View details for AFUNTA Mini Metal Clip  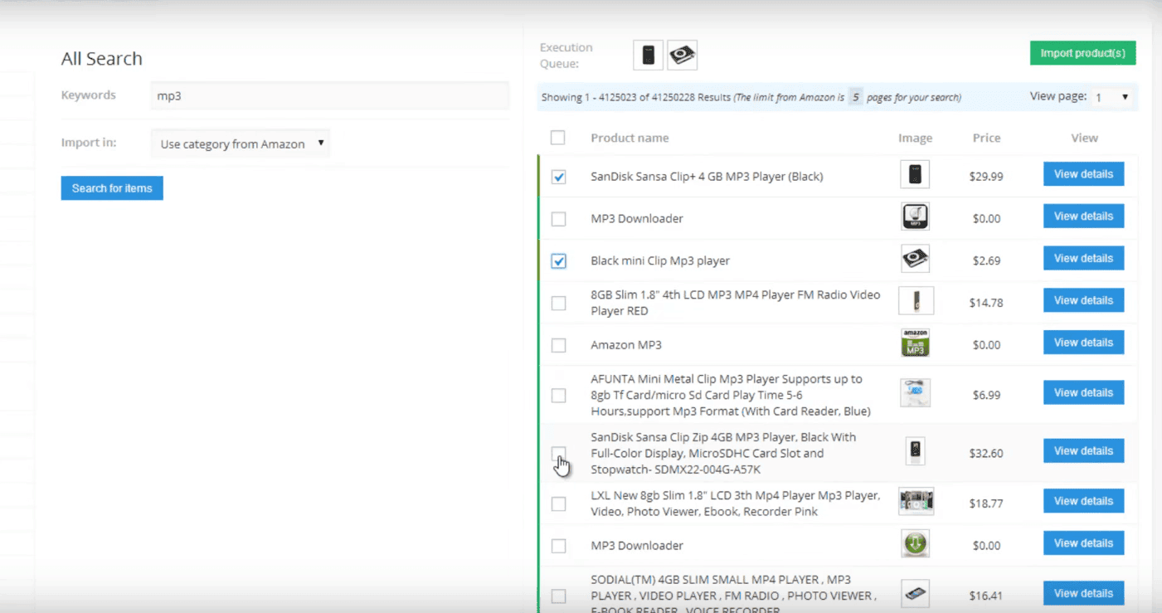[1083, 392]
